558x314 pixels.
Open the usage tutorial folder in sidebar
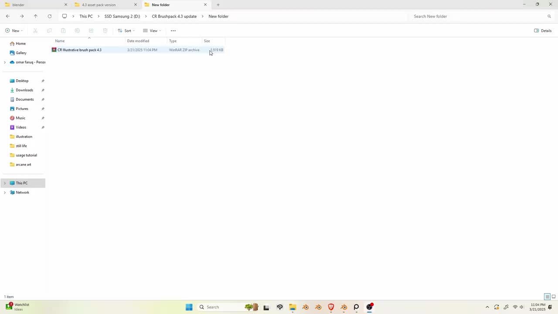click(26, 155)
